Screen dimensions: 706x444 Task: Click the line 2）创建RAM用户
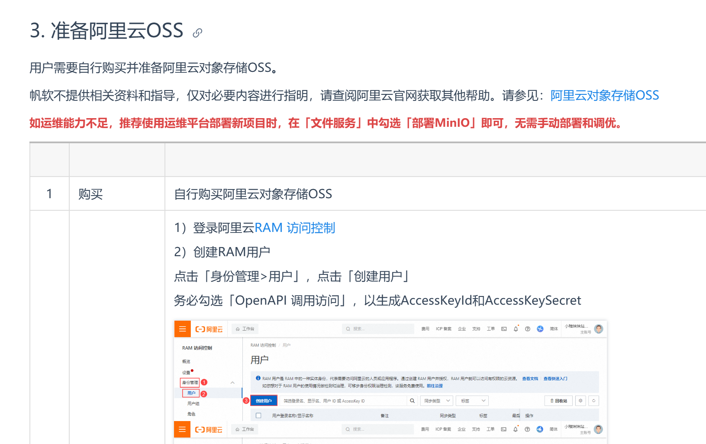[222, 252]
